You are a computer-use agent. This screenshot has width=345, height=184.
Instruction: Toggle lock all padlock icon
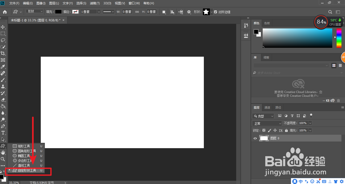pyautogui.click(x=286, y=130)
